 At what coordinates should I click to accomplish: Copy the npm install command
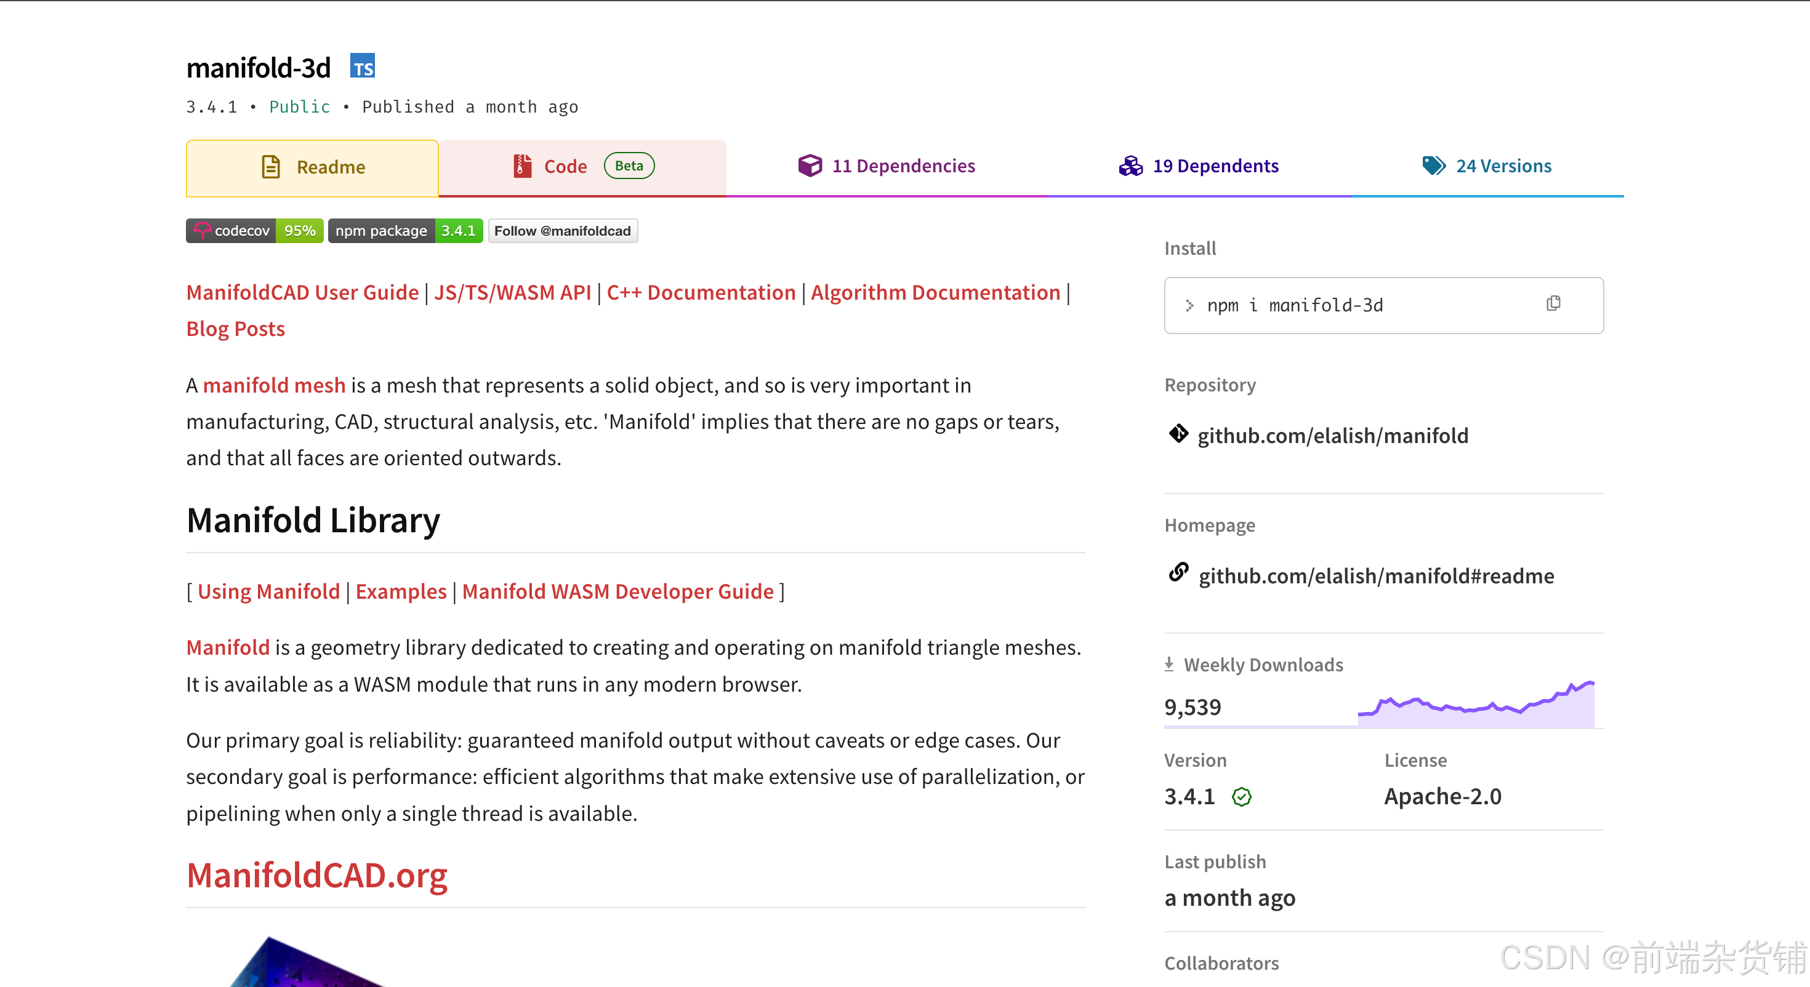(1553, 303)
